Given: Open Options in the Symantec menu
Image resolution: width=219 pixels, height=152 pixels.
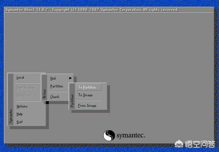Looking at the screenshot, I should [x=22, y=106].
